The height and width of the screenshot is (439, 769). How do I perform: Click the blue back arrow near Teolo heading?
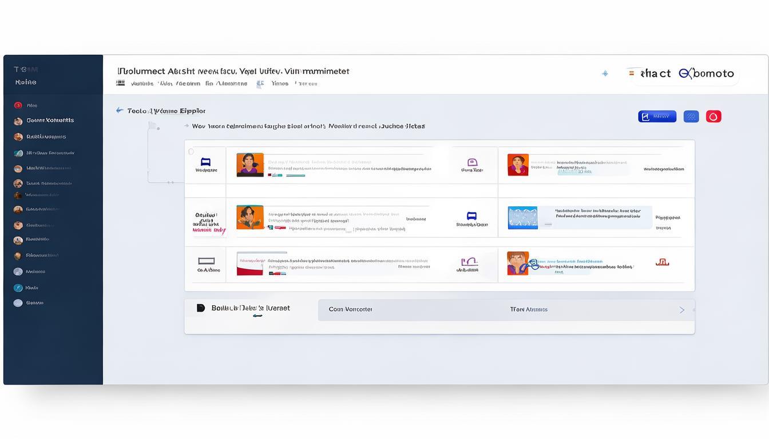click(x=120, y=110)
